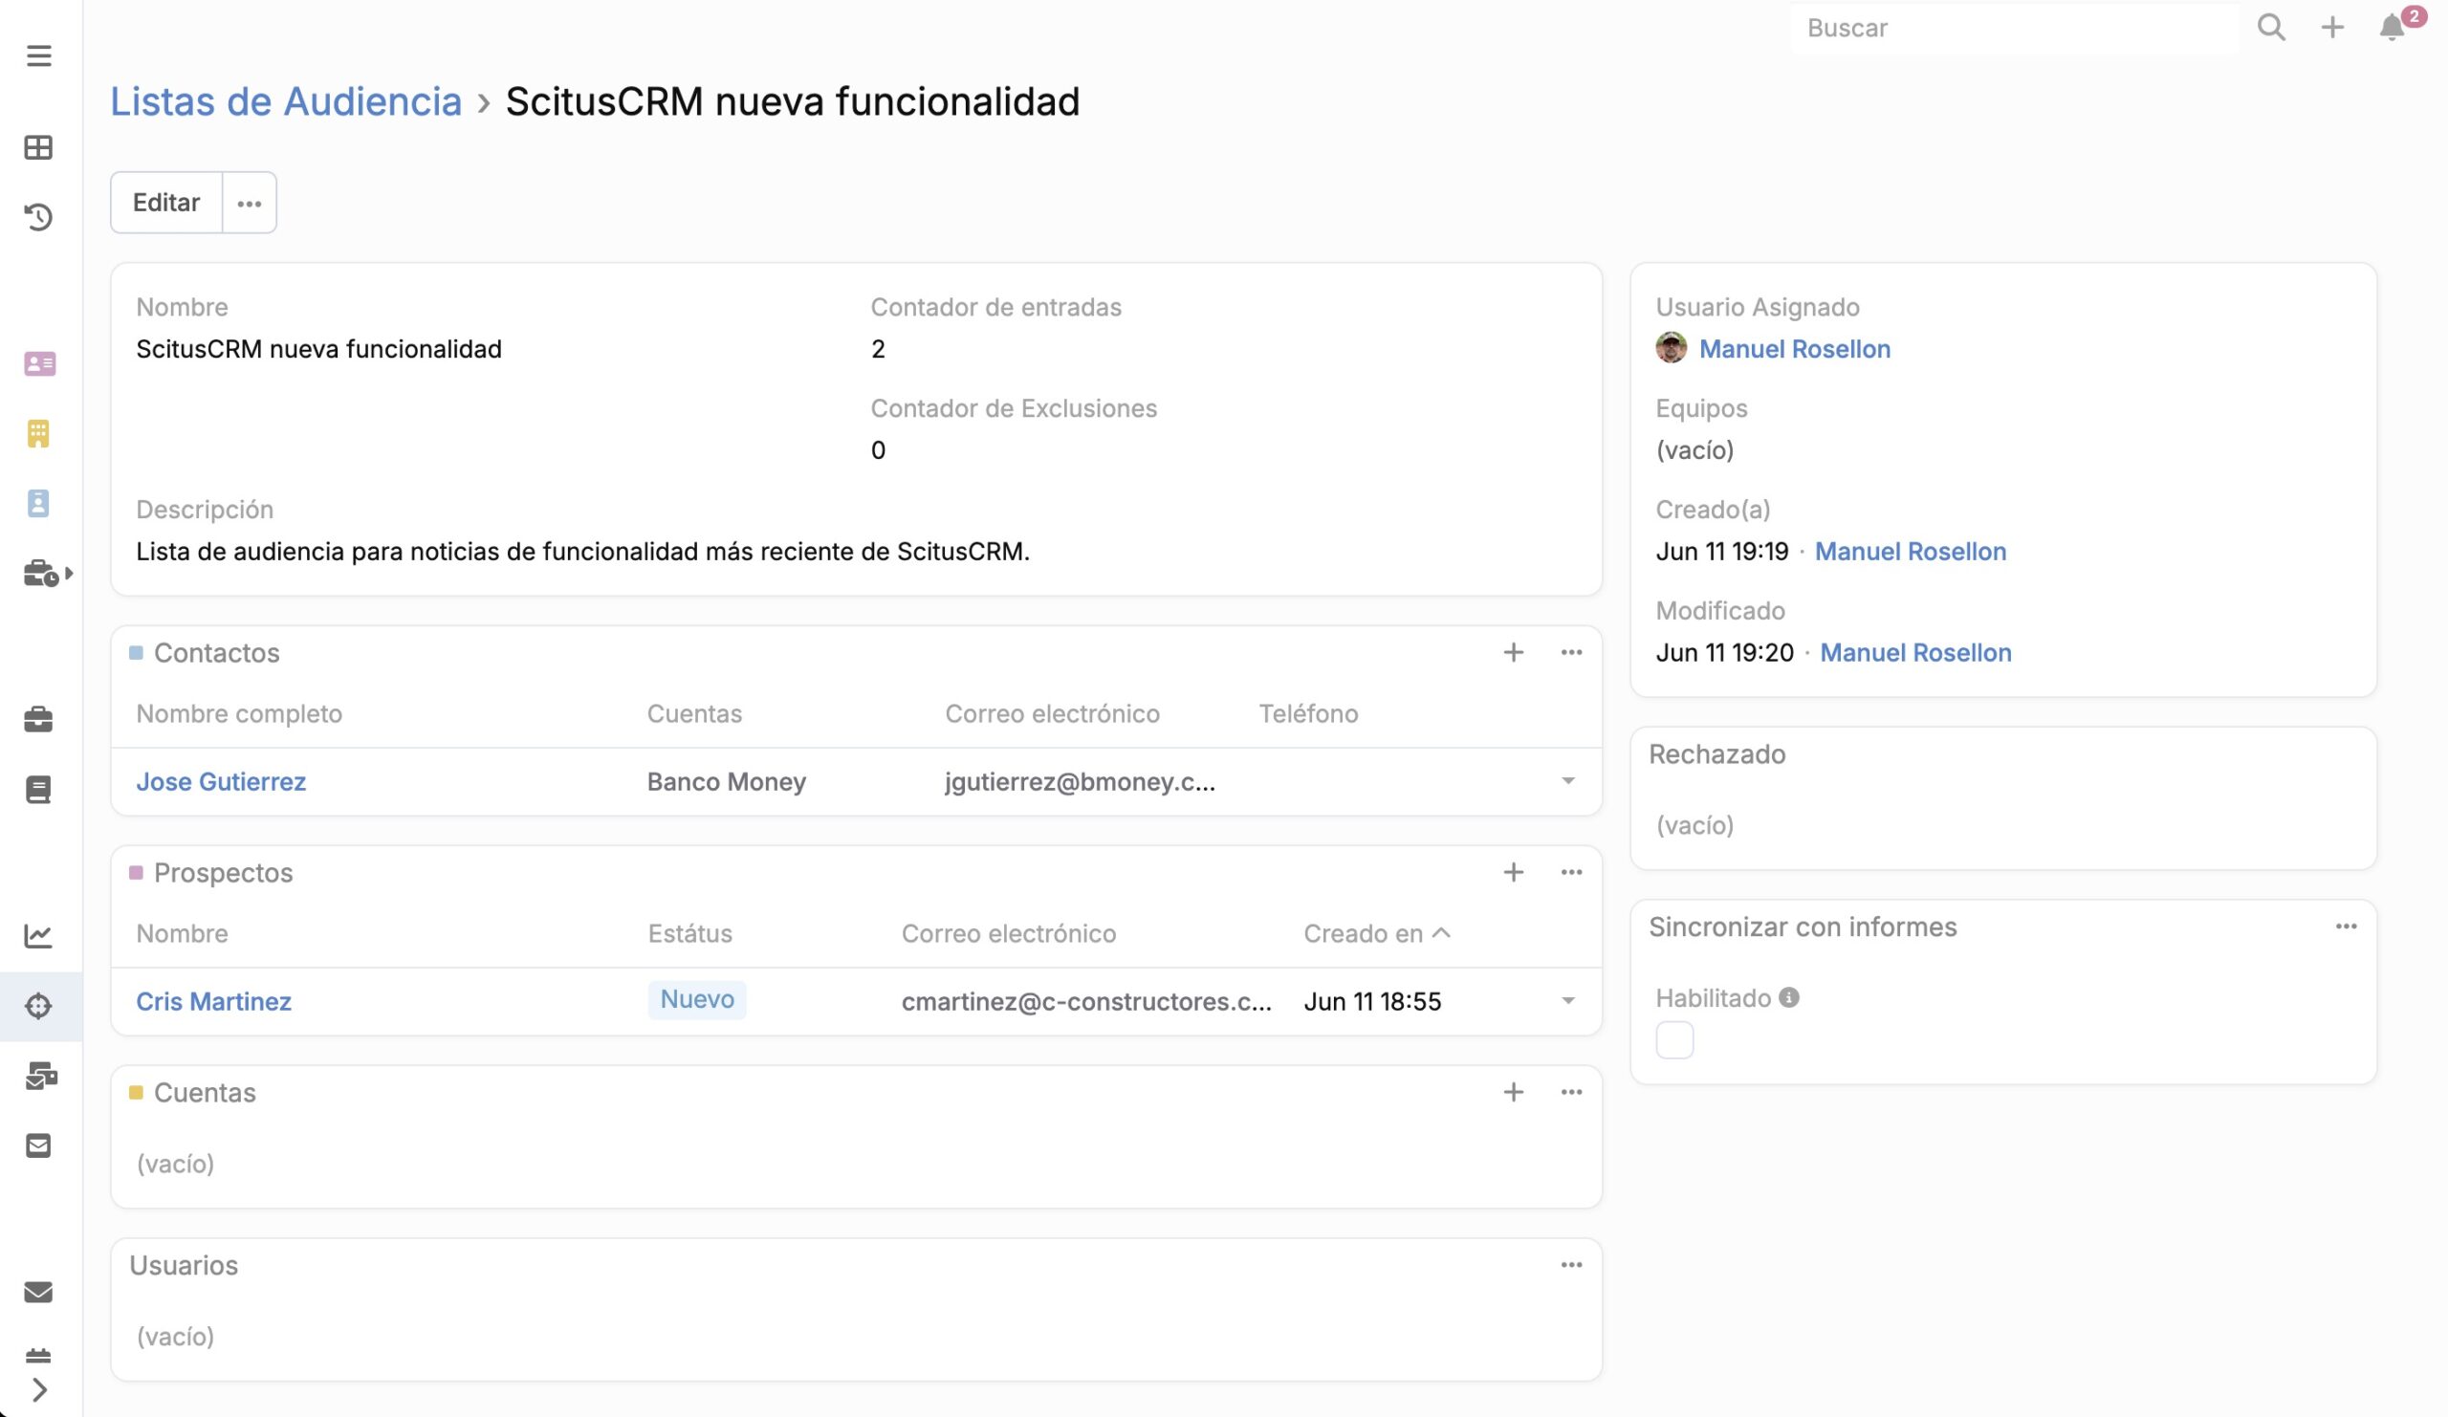Screen dimensions: 2448x1417
Task: Open the calendar icon at sidebar bottom
Action: pos(39,1356)
